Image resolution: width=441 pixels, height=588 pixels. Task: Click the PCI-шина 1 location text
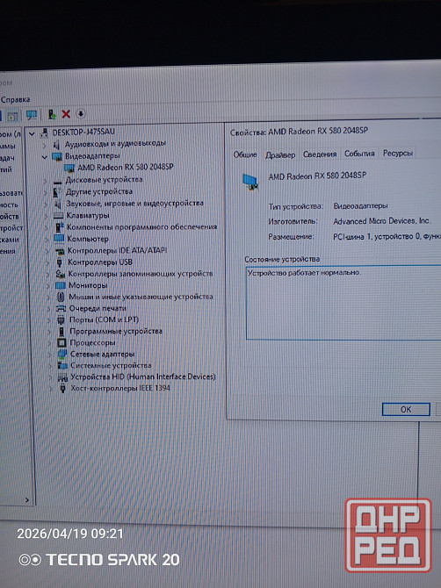(387, 237)
